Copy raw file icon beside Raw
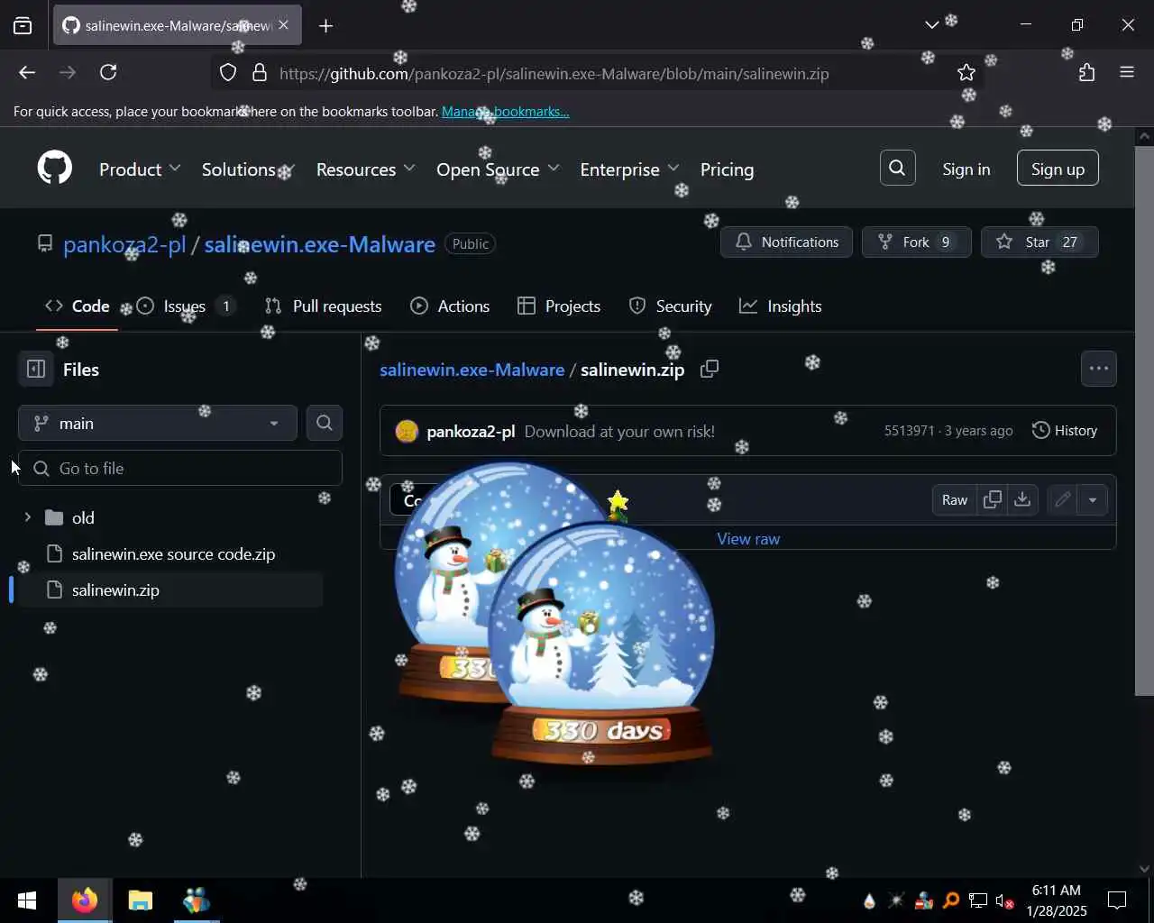This screenshot has width=1154, height=923. point(992,499)
